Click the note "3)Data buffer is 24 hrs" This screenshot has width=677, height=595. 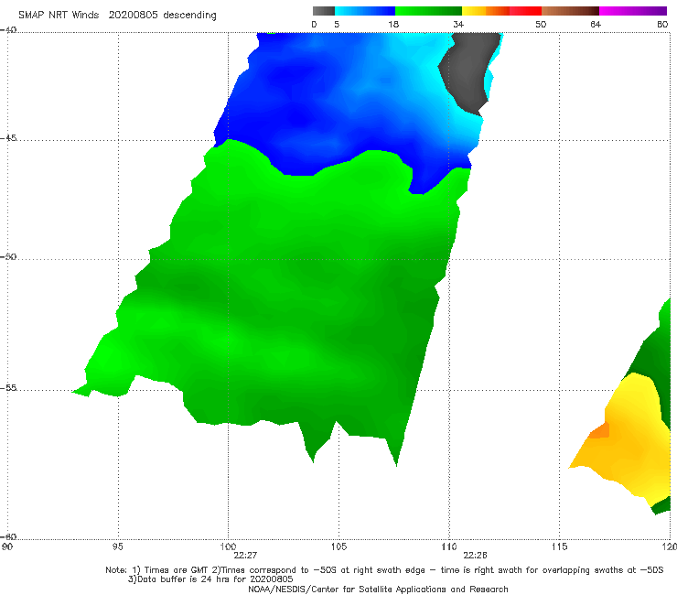(x=179, y=579)
